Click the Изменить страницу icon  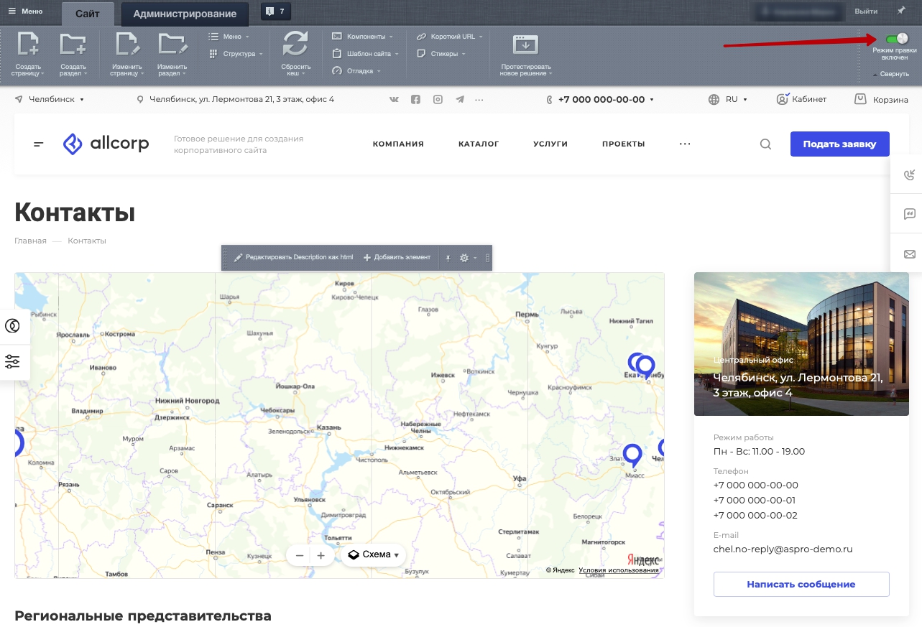pyautogui.click(x=128, y=44)
